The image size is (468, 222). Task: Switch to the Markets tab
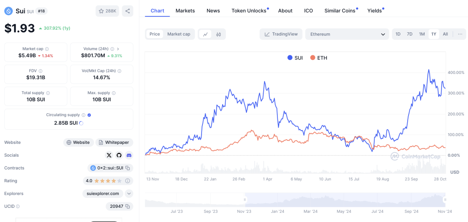click(x=185, y=11)
